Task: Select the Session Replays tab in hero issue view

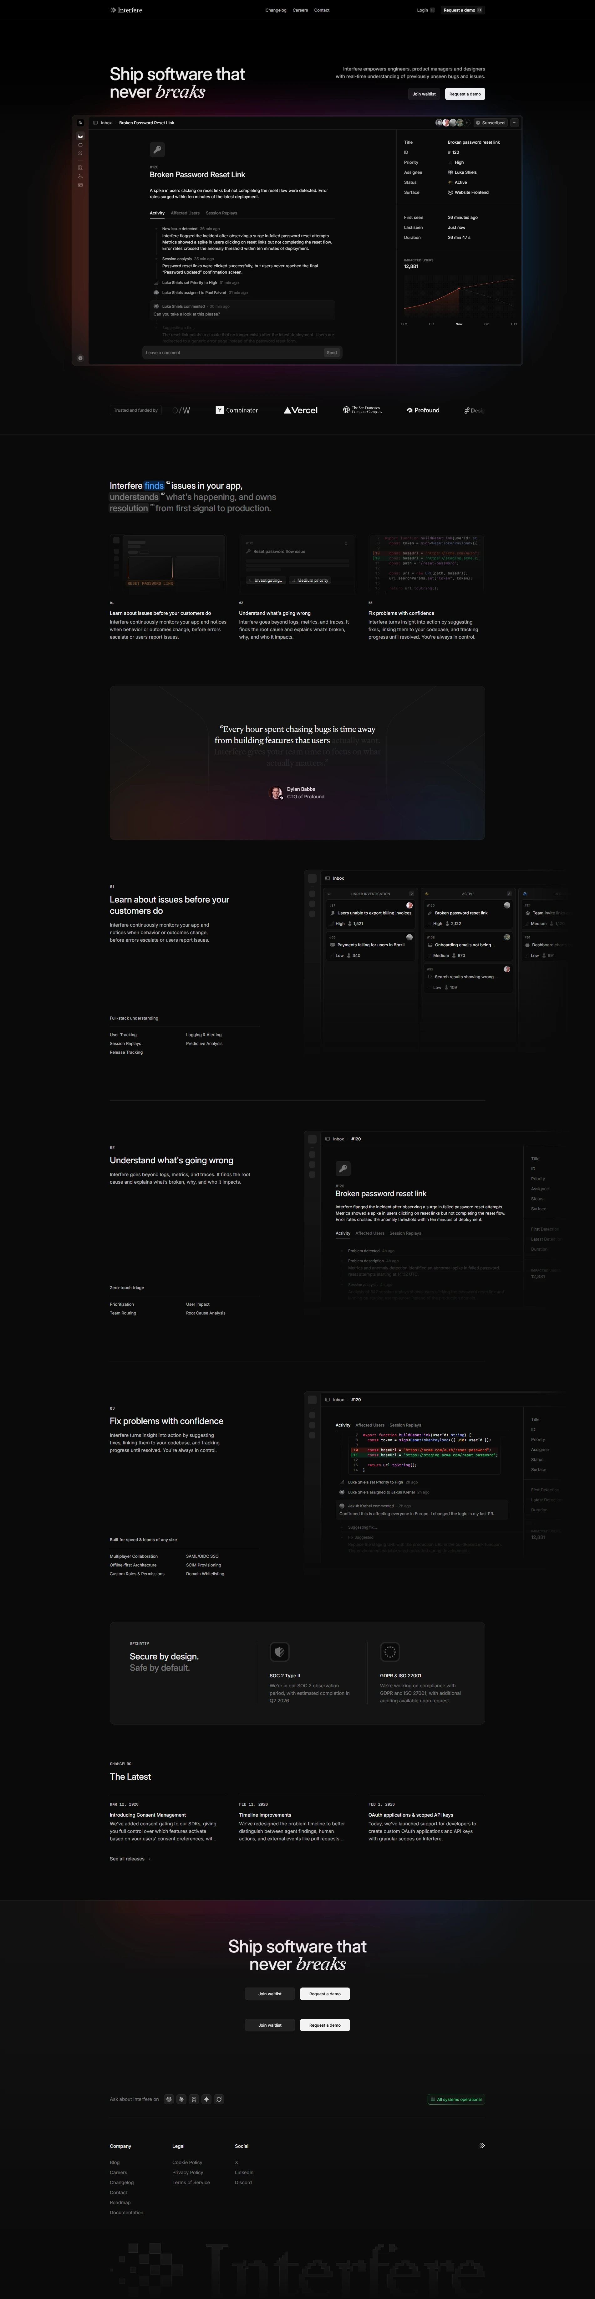Action: (x=221, y=213)
